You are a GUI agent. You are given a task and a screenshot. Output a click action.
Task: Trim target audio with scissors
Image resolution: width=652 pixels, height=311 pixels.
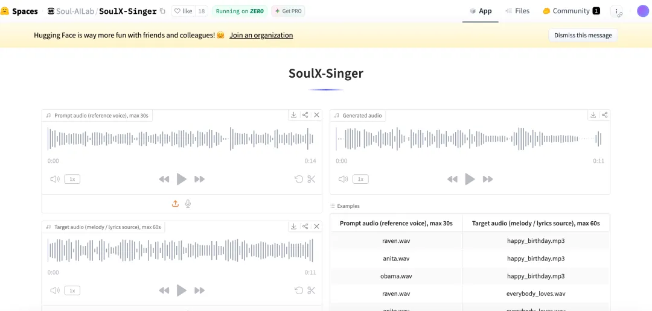click(312, 291)
